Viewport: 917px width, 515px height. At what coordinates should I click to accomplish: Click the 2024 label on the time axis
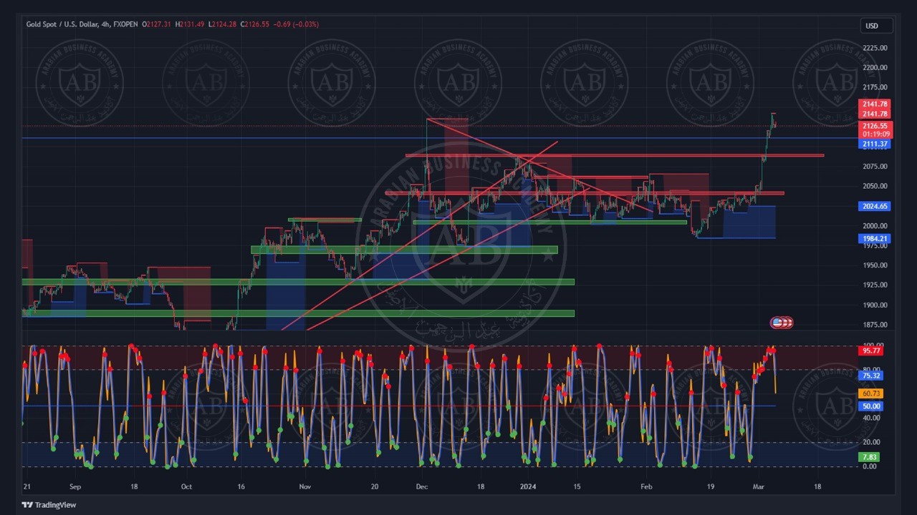528,486
